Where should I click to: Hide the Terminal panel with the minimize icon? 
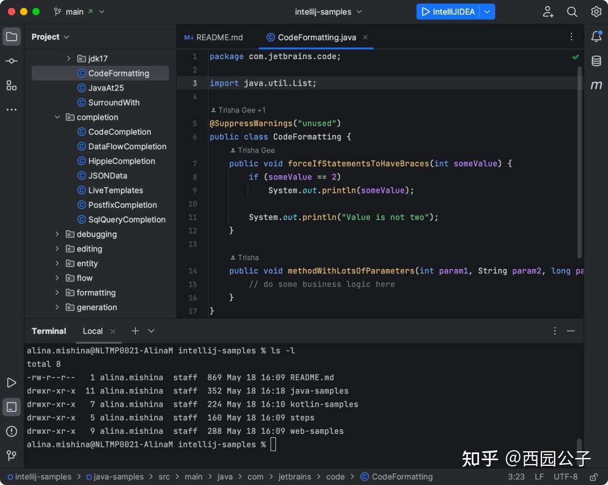[571, 331]
